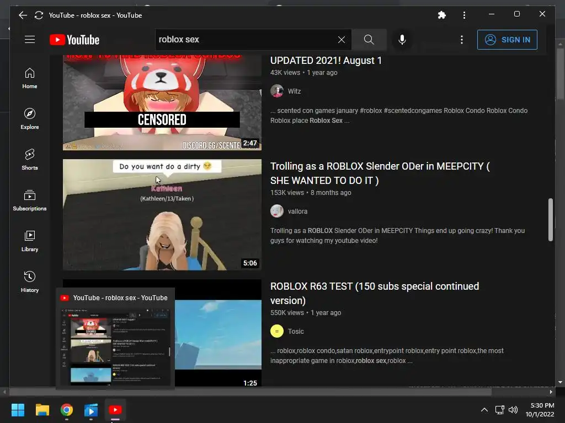Show hidden system tray icons
565x423 pixels.
[484, 410]
